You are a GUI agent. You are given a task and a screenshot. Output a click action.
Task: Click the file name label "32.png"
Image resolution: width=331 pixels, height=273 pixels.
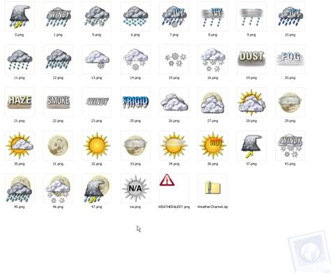point(97,164)
